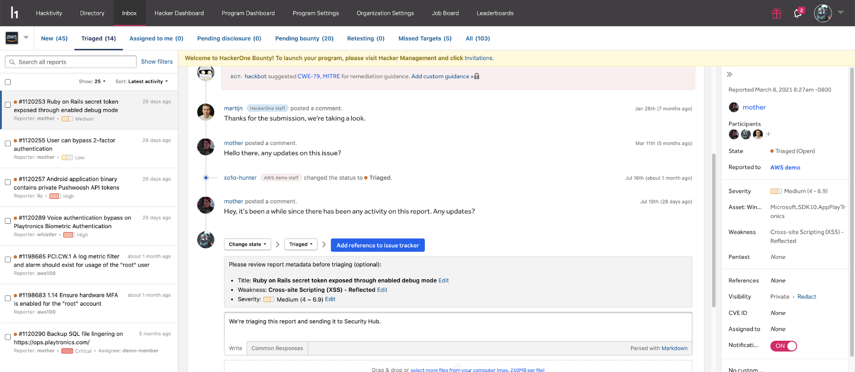This screenshot has width=855, height=372.
Task: Collapse sidebar with double chevron icon
Action: pos(729,74)
